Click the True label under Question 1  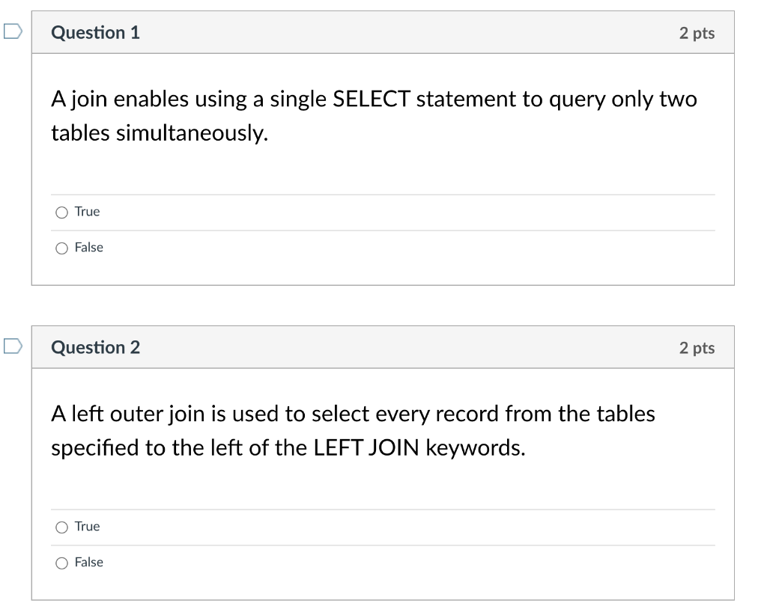(87, 212)
